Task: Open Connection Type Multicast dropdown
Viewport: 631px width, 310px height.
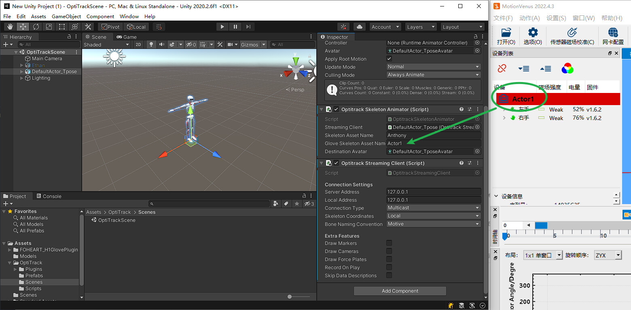Action: pyautogui.click(x=434, y=208)
